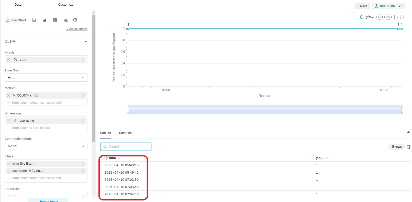Open the Results tab
This screenshot has width=412, height=202.
click(106, 133)
